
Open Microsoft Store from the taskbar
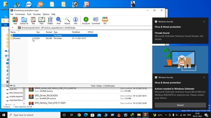tap(92, 115)
